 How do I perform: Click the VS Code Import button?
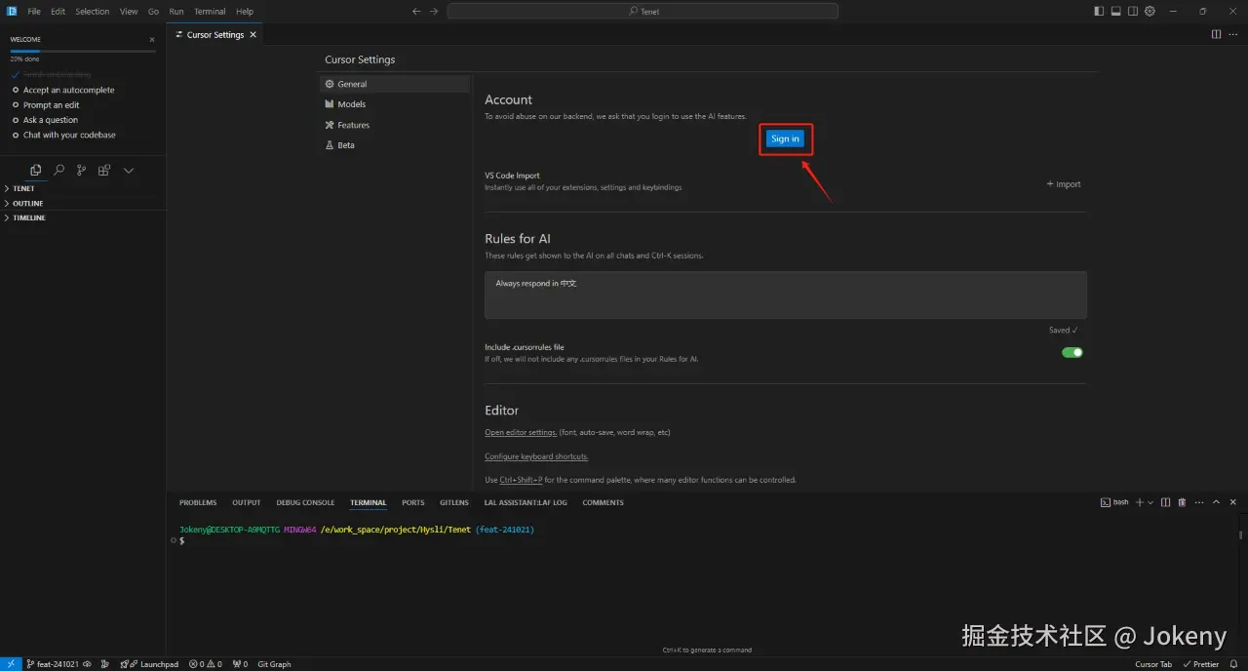pyautogui.click(x=1064, y=184)
